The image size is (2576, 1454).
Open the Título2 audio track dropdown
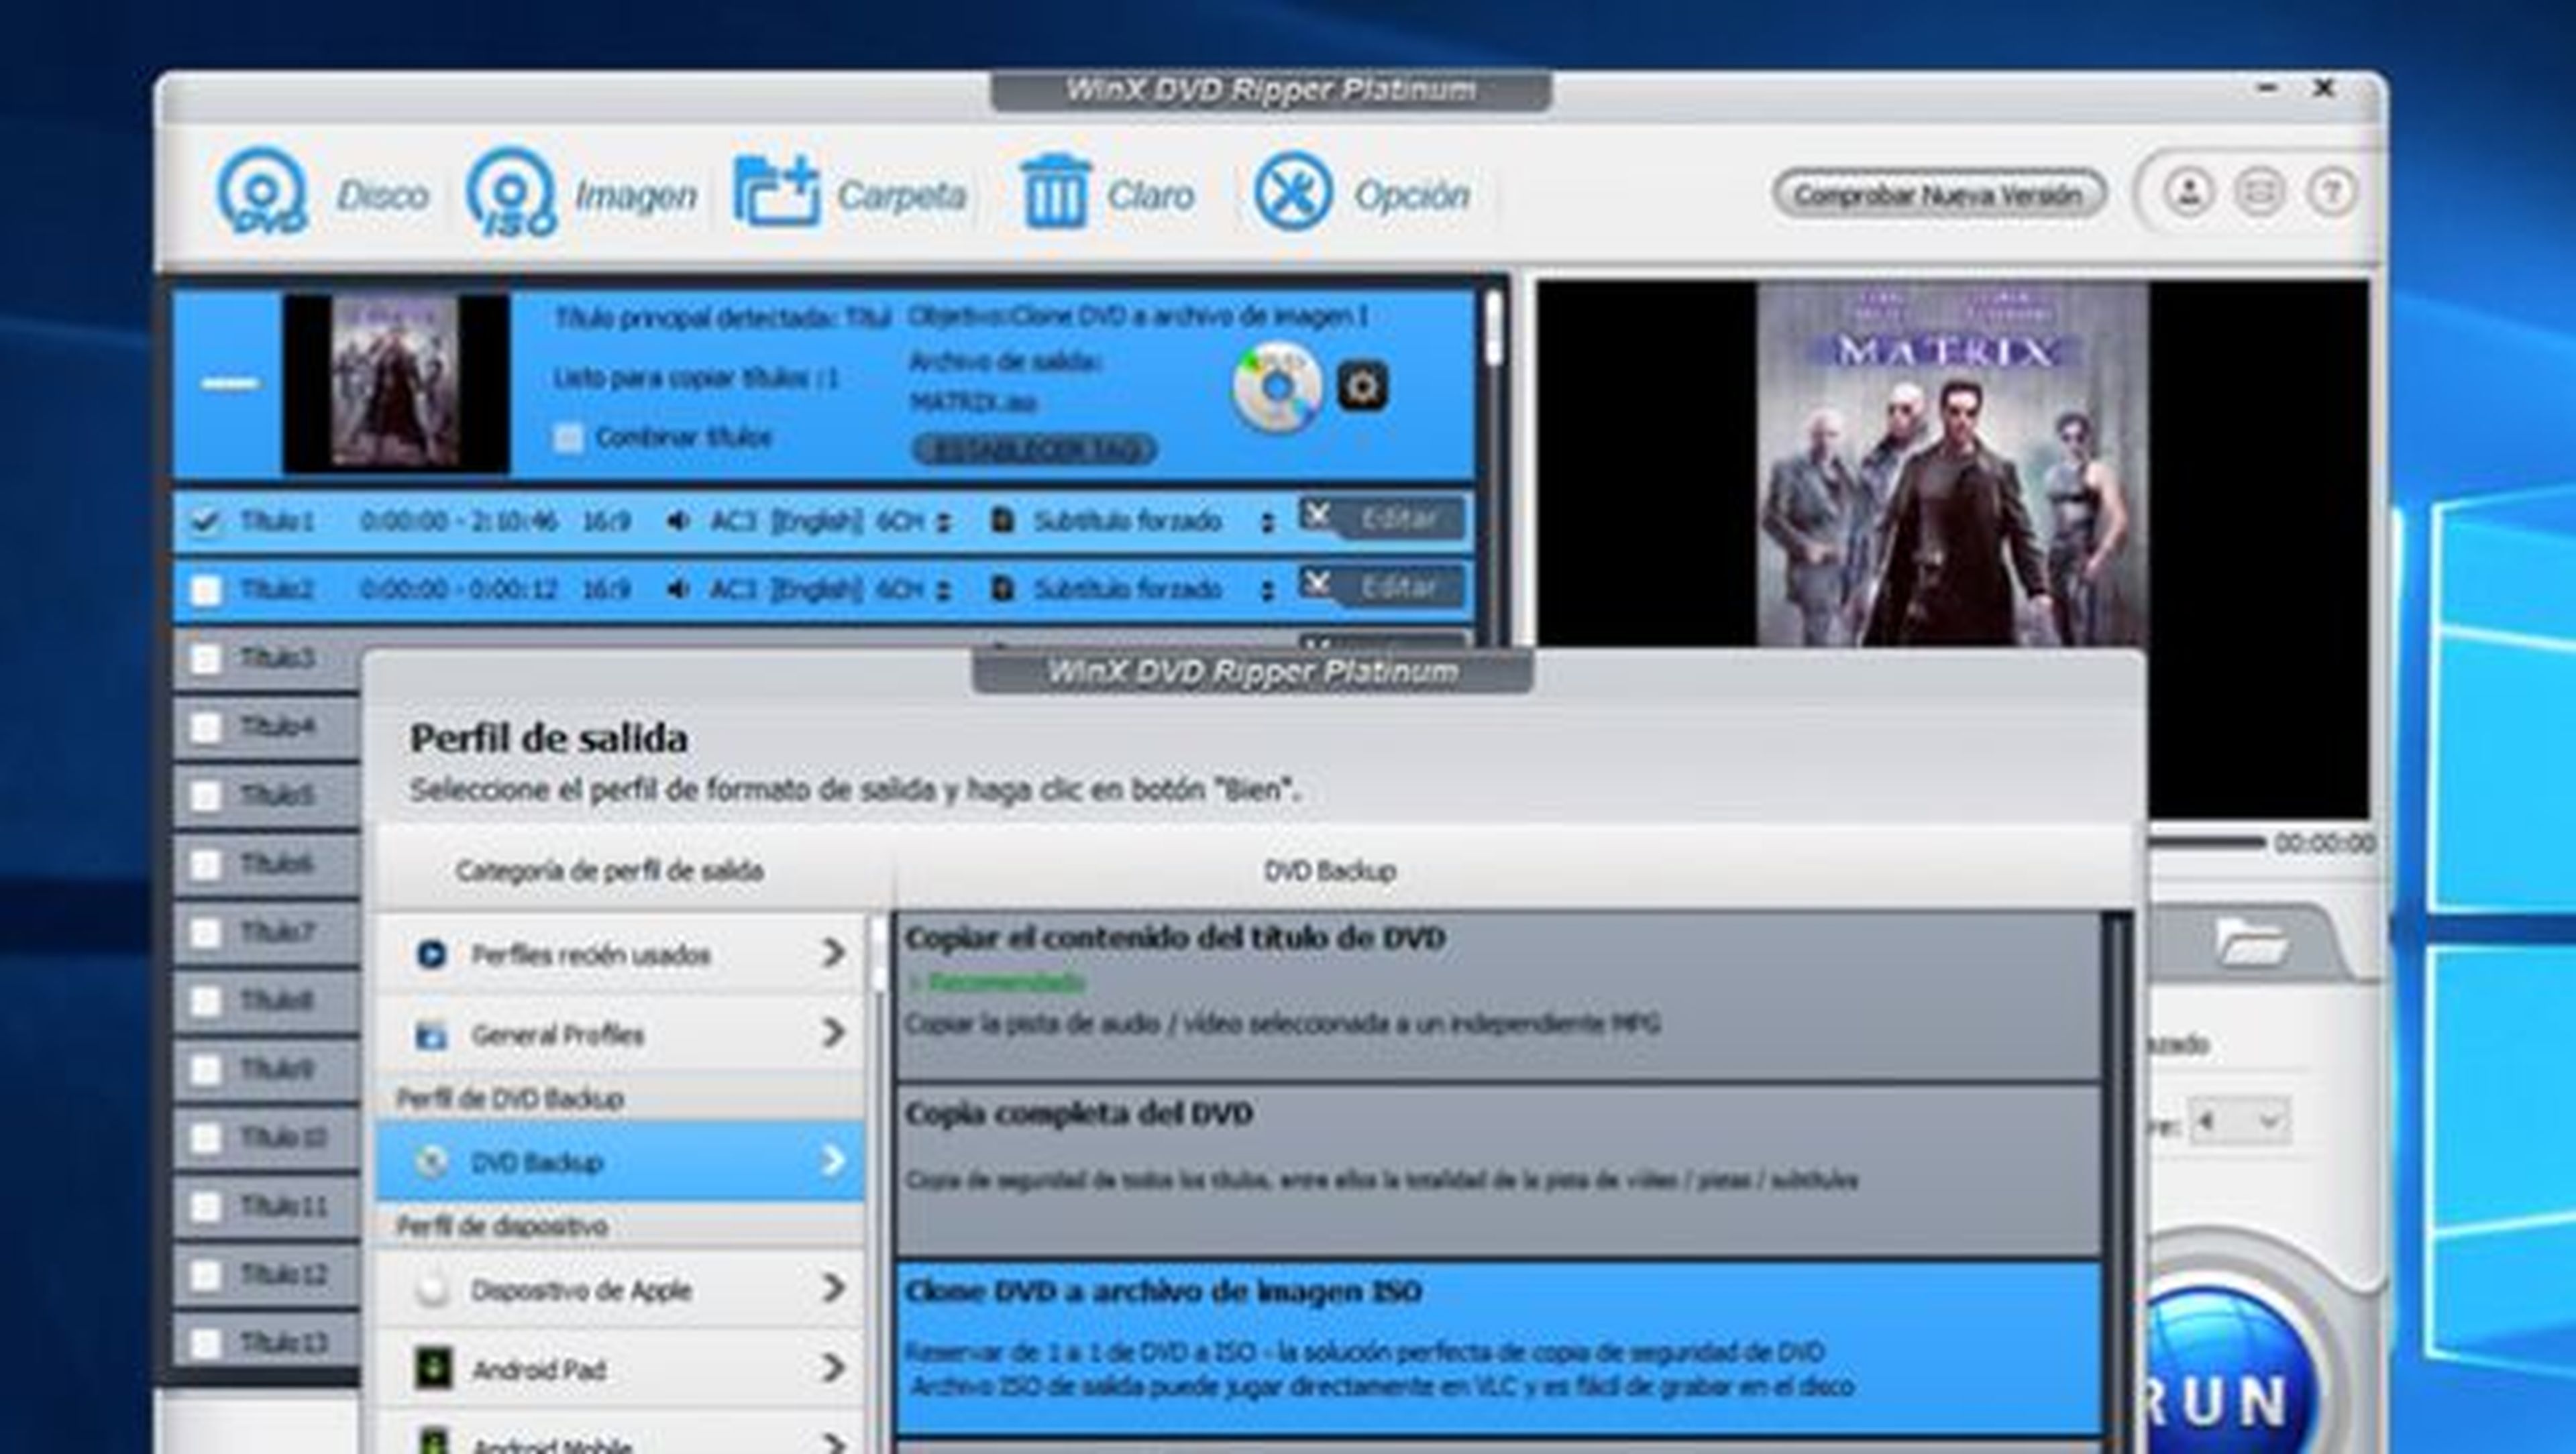click(943, 590)
